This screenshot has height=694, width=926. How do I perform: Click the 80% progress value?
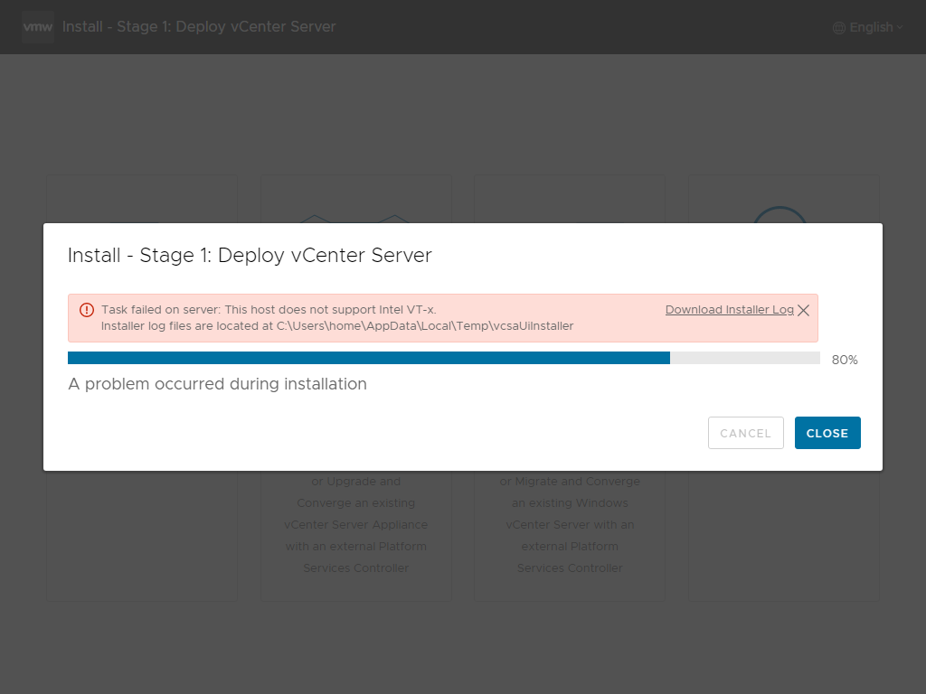(845, 360)
